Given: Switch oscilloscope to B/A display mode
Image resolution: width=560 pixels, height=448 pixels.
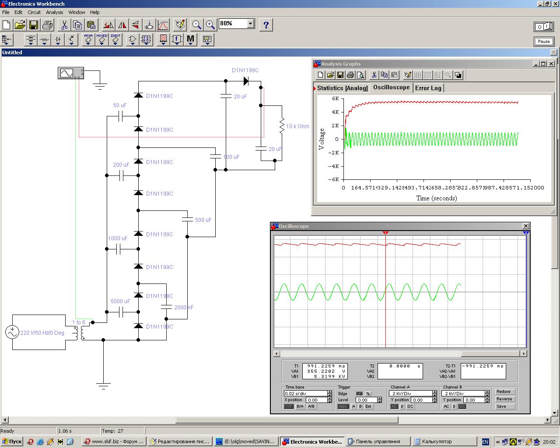Looking at the screenshot, I should coord(300,406).
